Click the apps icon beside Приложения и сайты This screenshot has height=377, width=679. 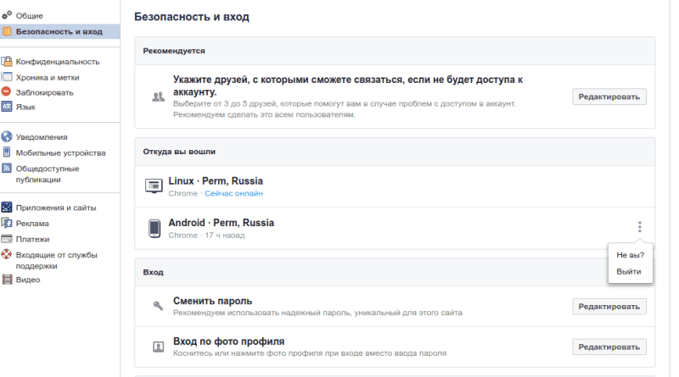click(x=7, y=207)
